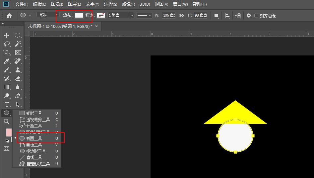
Task: Select the Move tool
Action: pyautogui.click(x=6, y=35)
